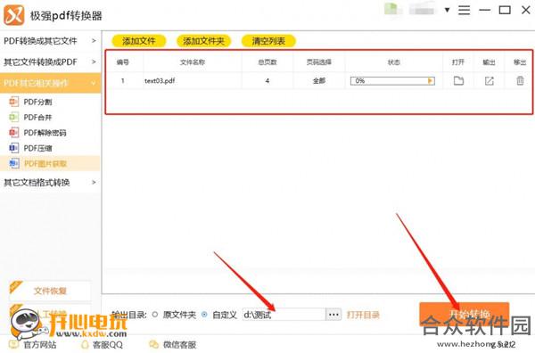Select PDF图片获取 in the sidebar
Screen dimensions: 535x353
[x=45, y=164]
